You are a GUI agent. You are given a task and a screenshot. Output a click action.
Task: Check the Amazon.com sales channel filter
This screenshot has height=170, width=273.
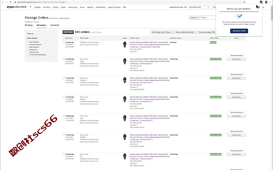pos(28,52)
